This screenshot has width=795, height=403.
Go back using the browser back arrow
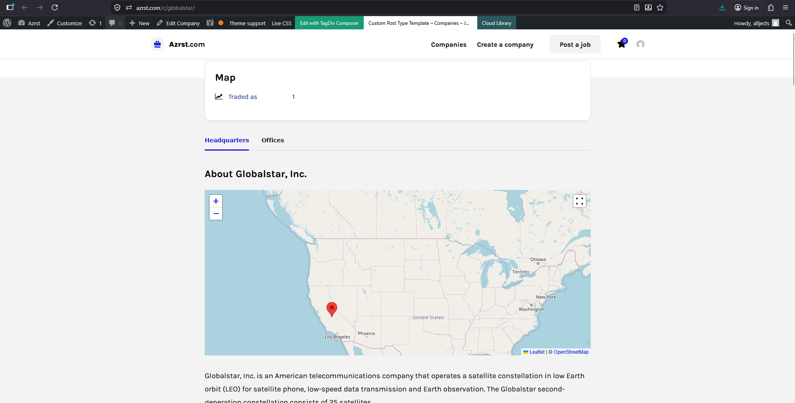pyautogui.click(x=25, y=7)
